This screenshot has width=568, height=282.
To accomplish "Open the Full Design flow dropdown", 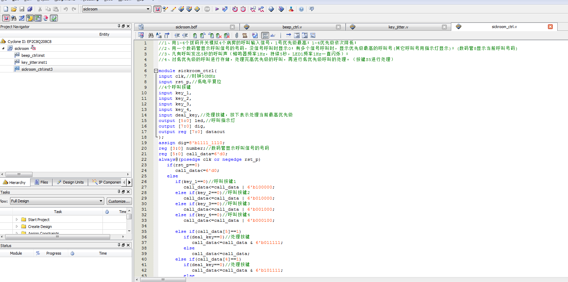I will point(101,201).
